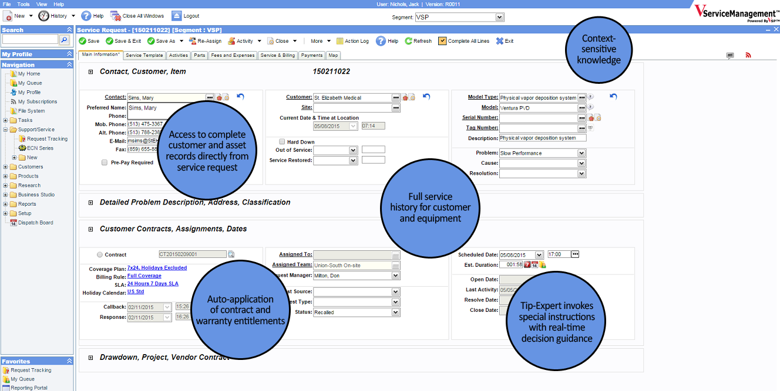Viewport: 780px width, 391px height.
Task: Open the Scheduled Date dropdown
Action: [x=539, y=255]
